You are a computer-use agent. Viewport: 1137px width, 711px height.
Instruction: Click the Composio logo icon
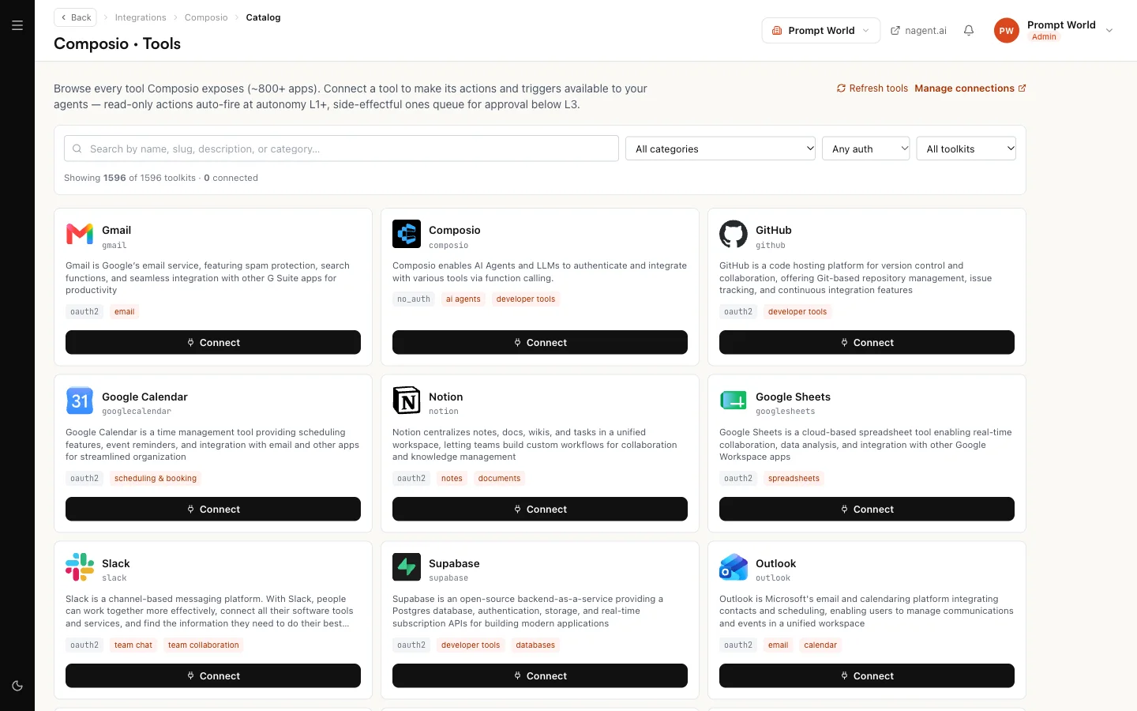[407, 234]
